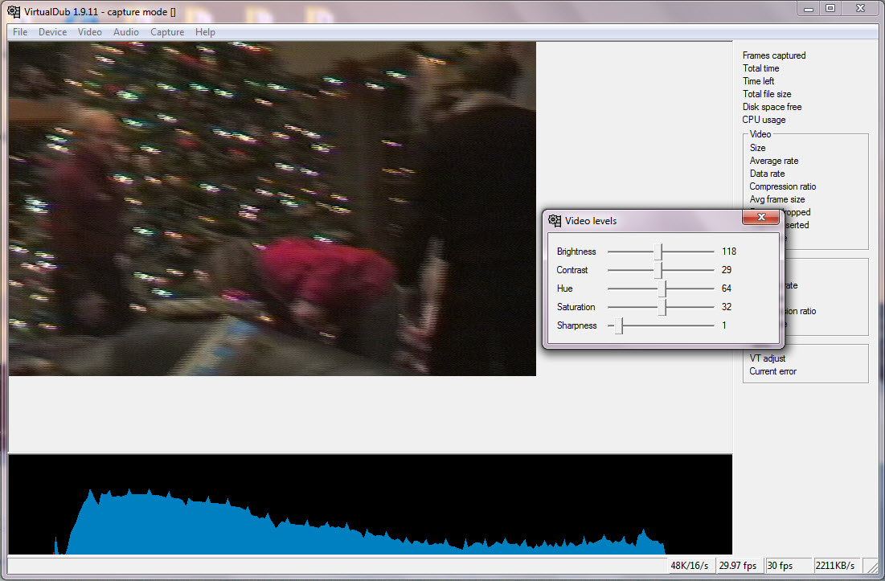Minimize the VirtualDub window

click(809, 9)
